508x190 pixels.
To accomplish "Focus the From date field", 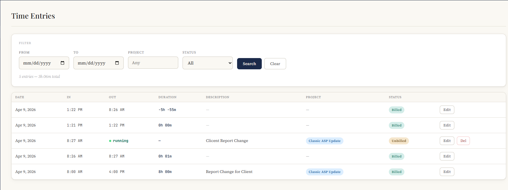I will pyautogui.click(x=44, y=63).
